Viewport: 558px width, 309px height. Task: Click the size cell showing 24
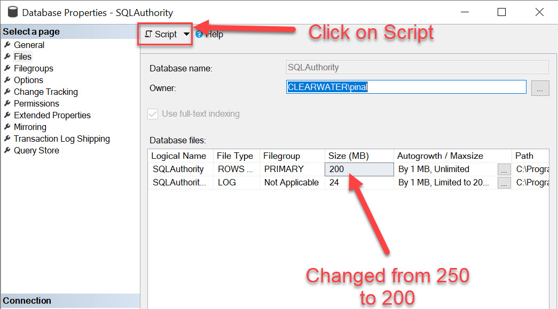coord(359,183)
